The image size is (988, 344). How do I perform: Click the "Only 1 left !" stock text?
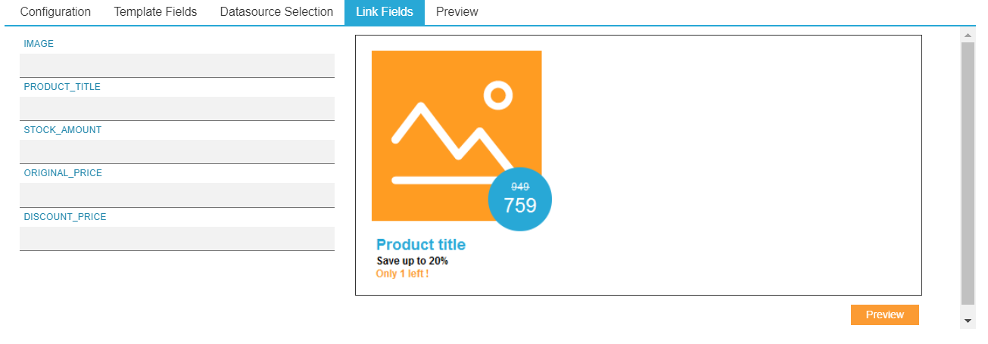click(x=402, y=274)
